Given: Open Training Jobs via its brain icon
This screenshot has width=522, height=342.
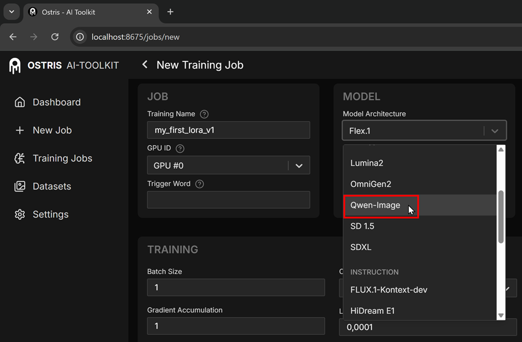Looking at the screenshot, I should coord(20,159).
